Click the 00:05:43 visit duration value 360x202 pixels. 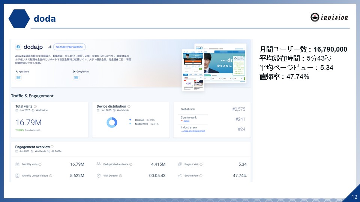(x=157, y=176)
